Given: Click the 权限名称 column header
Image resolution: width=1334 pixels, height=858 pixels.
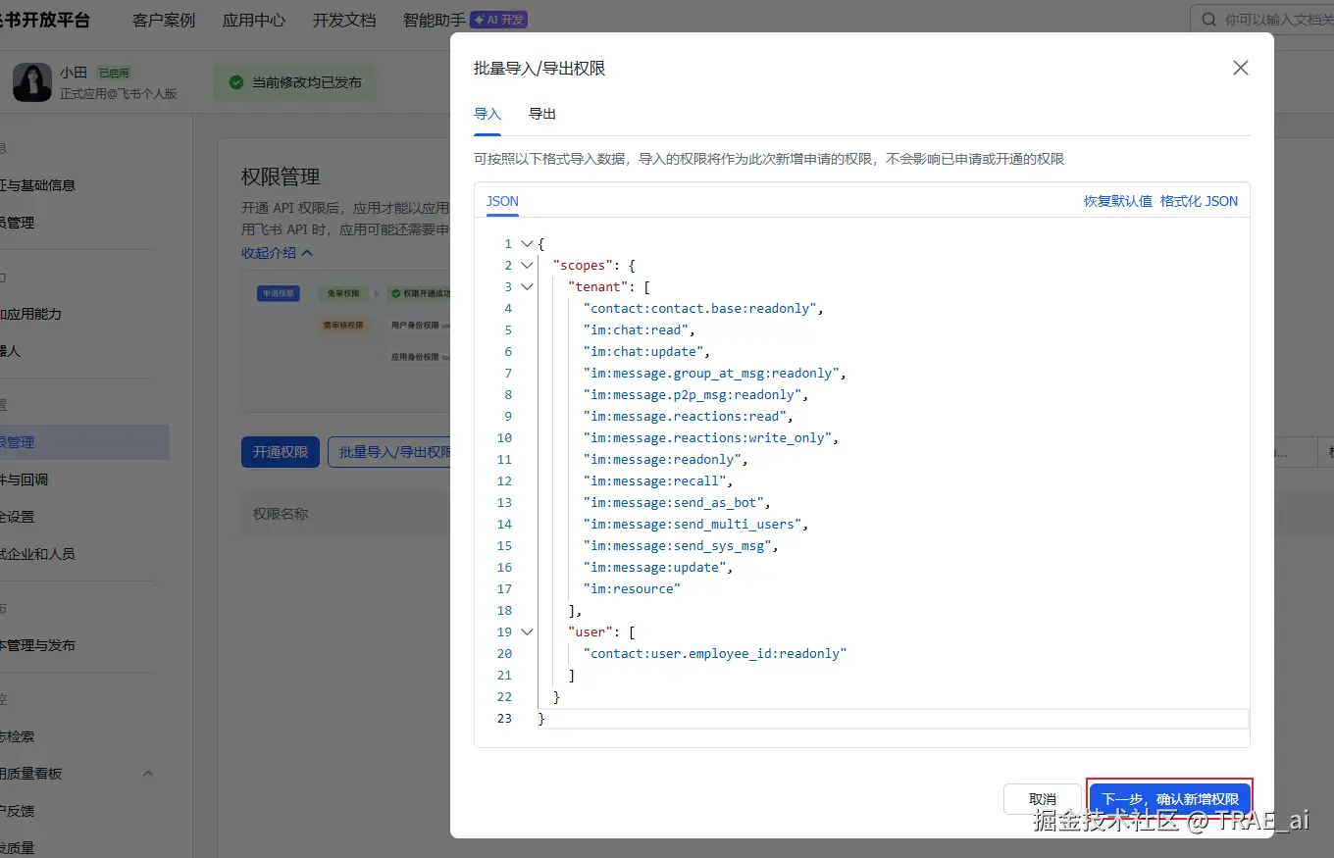Looking at the screenshot, I should pyautogui.click(x=281, y=513).
